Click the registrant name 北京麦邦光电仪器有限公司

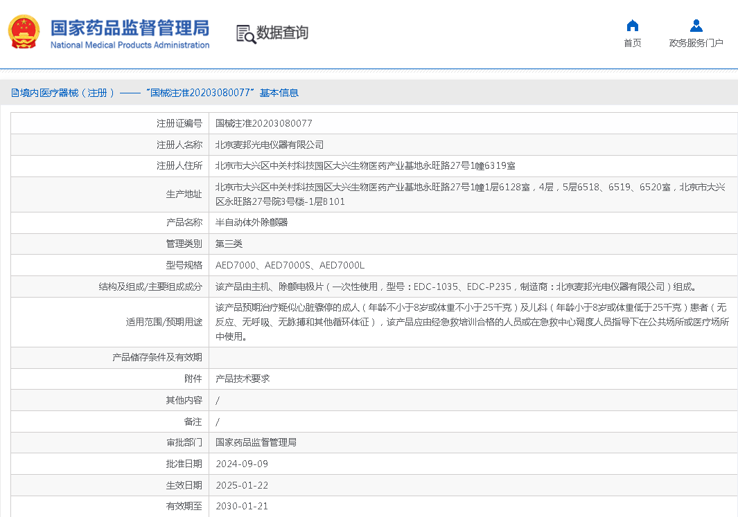(x=269, y=145)
